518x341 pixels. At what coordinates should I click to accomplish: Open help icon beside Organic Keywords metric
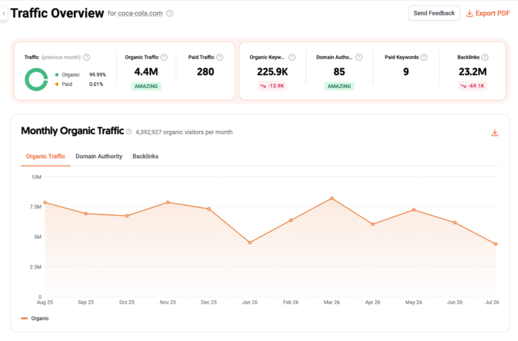click(292, 58)
